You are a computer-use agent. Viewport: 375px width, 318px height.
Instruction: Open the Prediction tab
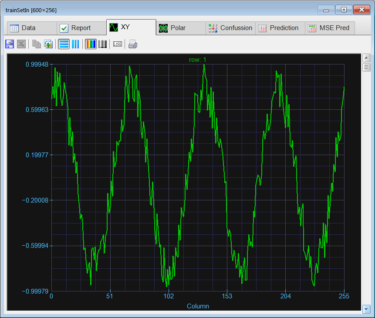pos(280,28)
